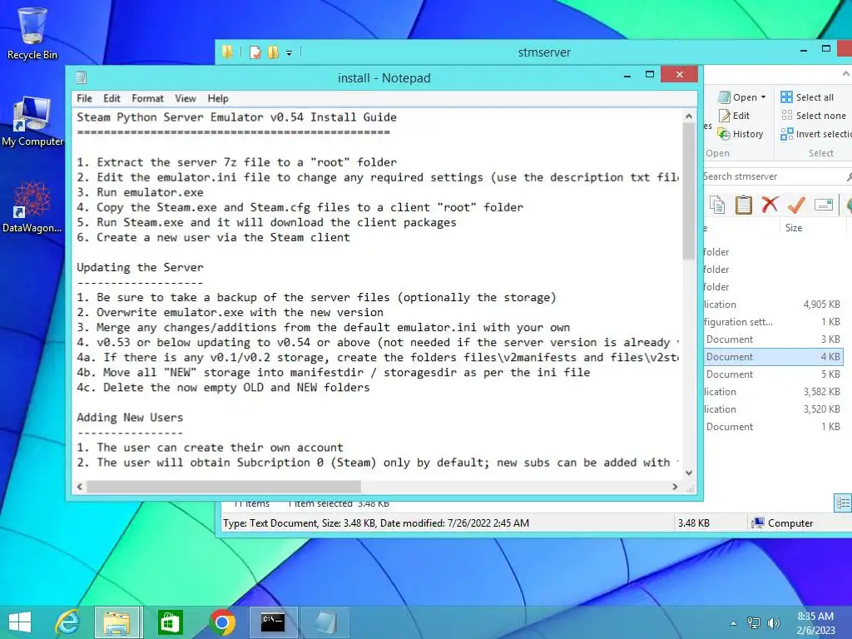
Task: Open the clock and date in the taskbar
Action: tap(815, 623)
